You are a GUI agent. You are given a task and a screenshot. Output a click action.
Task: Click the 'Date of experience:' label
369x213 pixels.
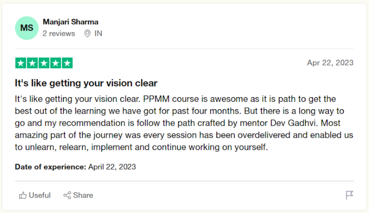click(51, 167)
